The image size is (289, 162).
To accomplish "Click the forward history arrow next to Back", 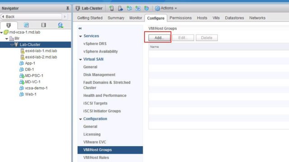I will (65, 17).
